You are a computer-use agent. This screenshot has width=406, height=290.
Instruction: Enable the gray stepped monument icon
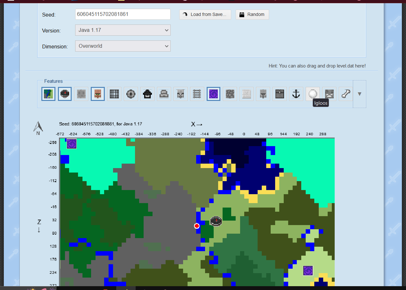[164, 94]
